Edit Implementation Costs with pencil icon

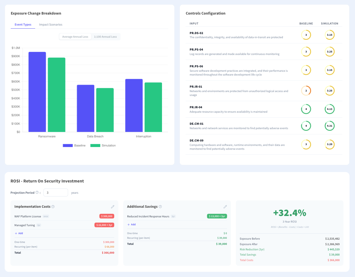[113, 207]
